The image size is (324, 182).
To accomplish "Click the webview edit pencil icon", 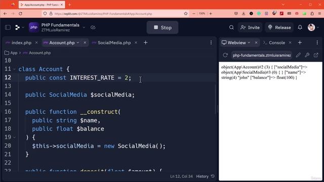I will tap(298, 55).
